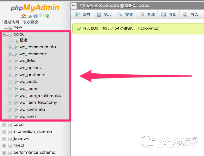Screen dimensions: 204x156
Task: Click the collapse arrow button beside server breadcrumb
Action: pos(74,6)
